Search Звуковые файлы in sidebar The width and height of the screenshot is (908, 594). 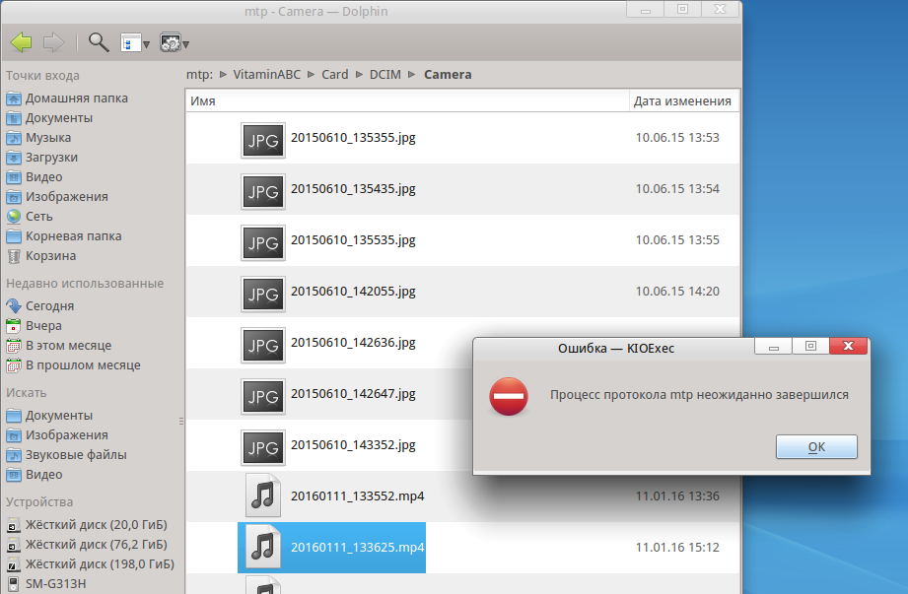pyautogui.click(x=66, y=454)
